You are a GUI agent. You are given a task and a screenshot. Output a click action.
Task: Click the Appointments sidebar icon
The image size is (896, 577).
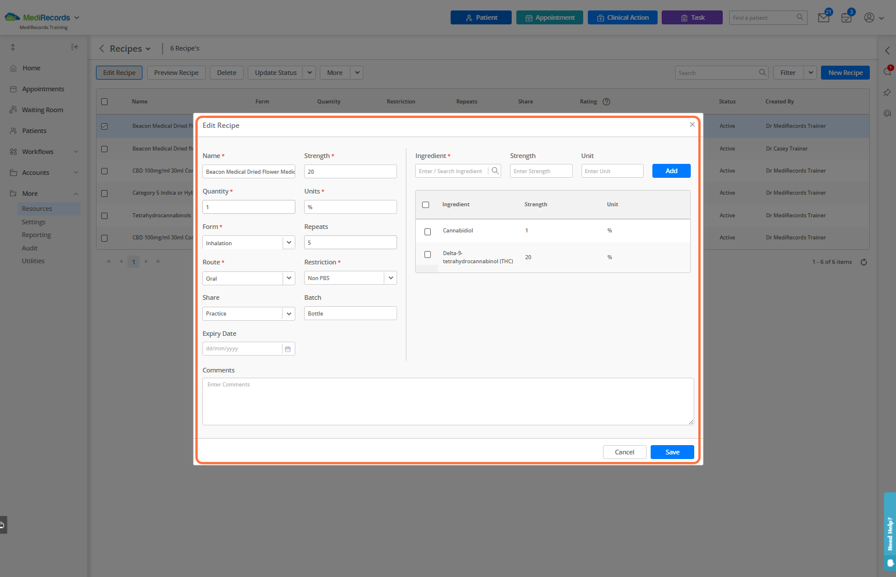point(13,89)
